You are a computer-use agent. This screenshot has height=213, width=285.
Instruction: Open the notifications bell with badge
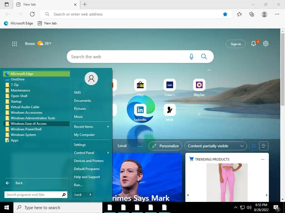(x=254, y=44)
